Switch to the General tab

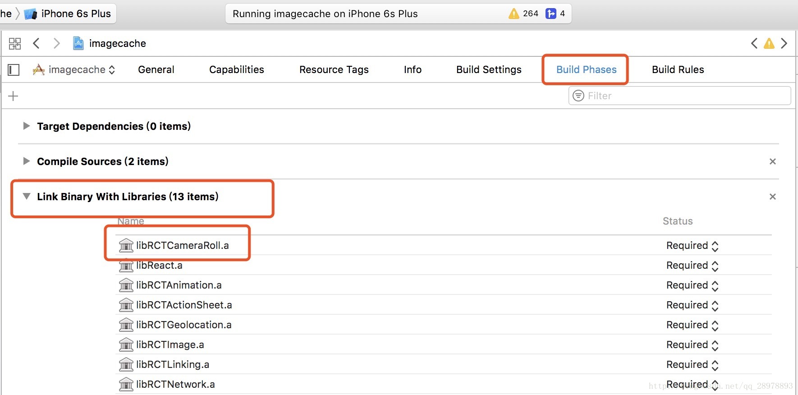point(156,69)
